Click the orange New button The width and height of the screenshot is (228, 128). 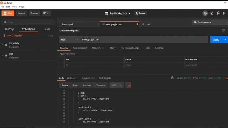(x=8, y=13)
